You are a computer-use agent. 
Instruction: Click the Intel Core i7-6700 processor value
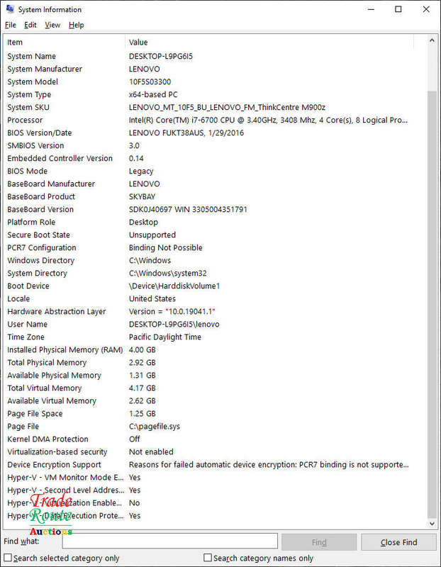click(x=268, y=120)
